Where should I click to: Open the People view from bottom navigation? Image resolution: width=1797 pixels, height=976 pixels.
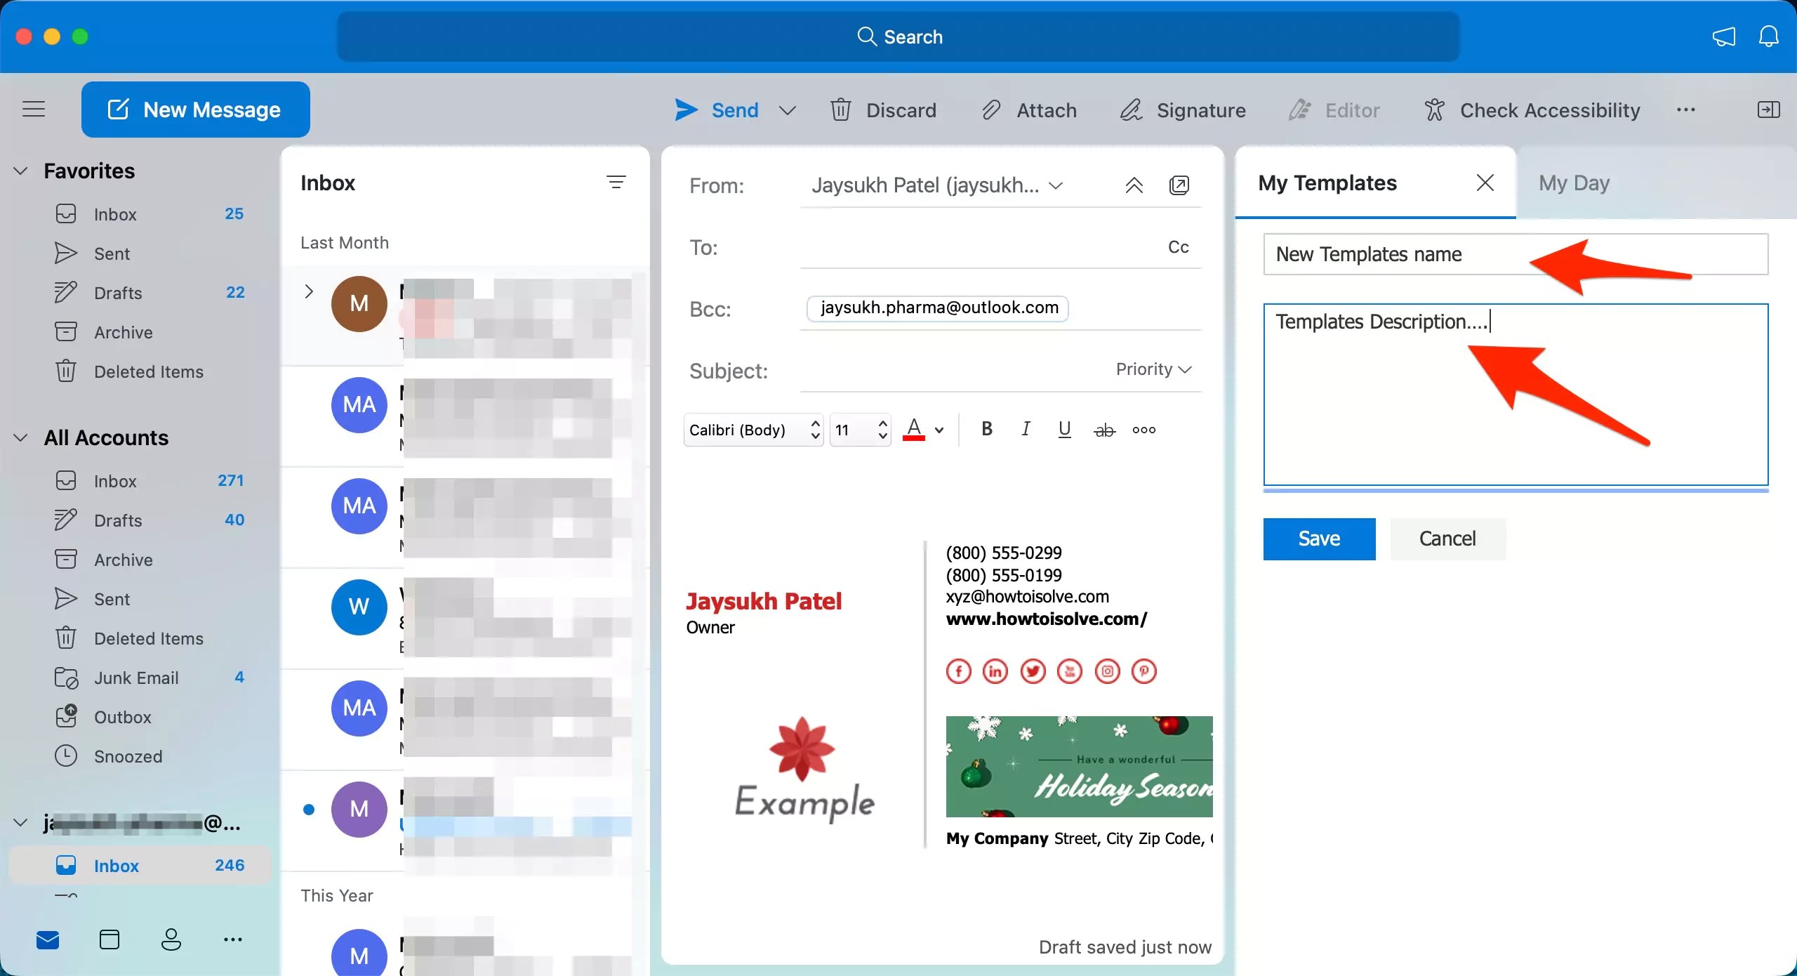171,939
